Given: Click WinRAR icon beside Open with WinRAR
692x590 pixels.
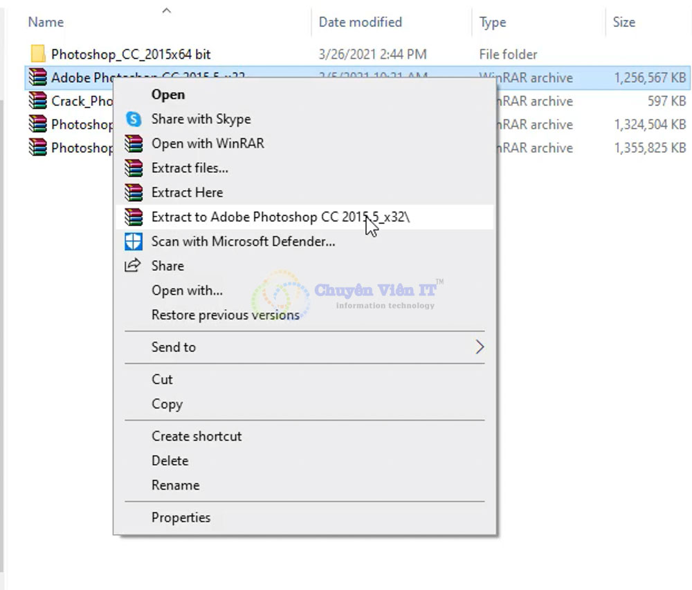Looking at the screenshot, I should tap(134, 143).
